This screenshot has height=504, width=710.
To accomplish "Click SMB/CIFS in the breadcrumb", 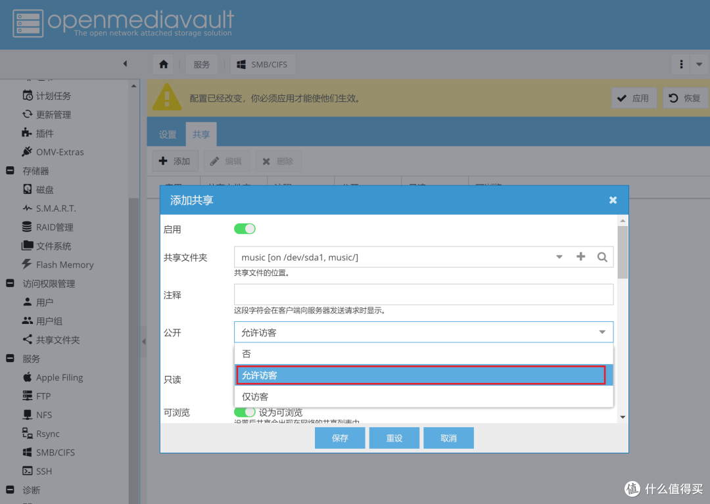I will 262,64.
